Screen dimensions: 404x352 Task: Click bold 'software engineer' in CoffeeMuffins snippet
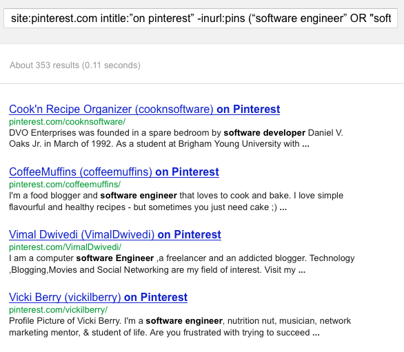click(x=139, y=196)
